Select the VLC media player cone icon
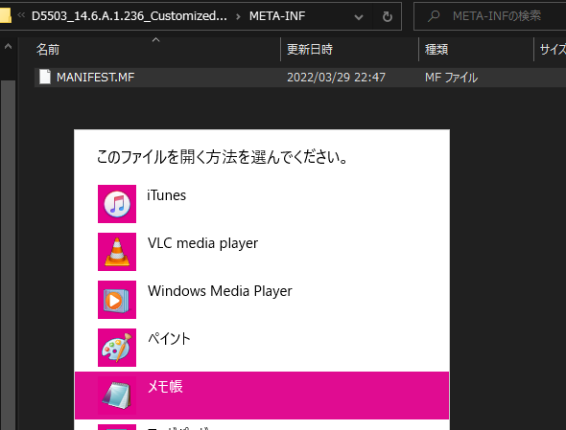The image size is (566, 430). (117, 252)
